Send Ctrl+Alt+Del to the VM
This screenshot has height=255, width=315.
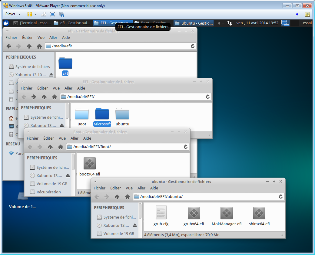[x=43, y=14]
